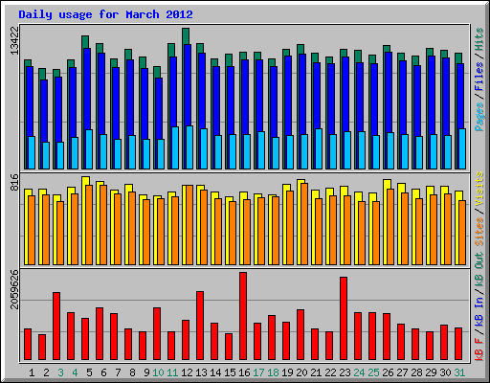This screenshot has width=490, height=383.
Task: Click the green day label 24
Action: point(359,372)
